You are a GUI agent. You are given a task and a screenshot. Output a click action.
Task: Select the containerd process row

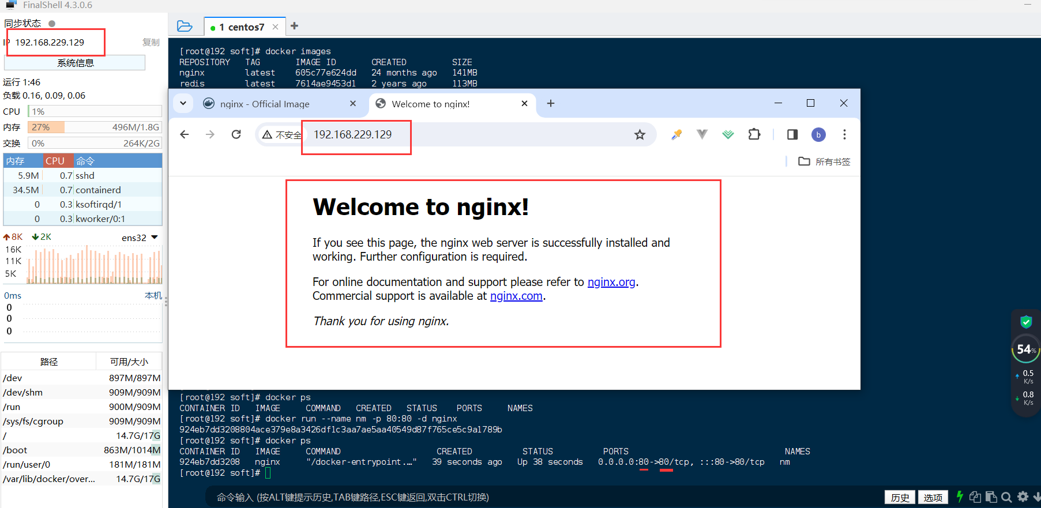coord(83,190)
